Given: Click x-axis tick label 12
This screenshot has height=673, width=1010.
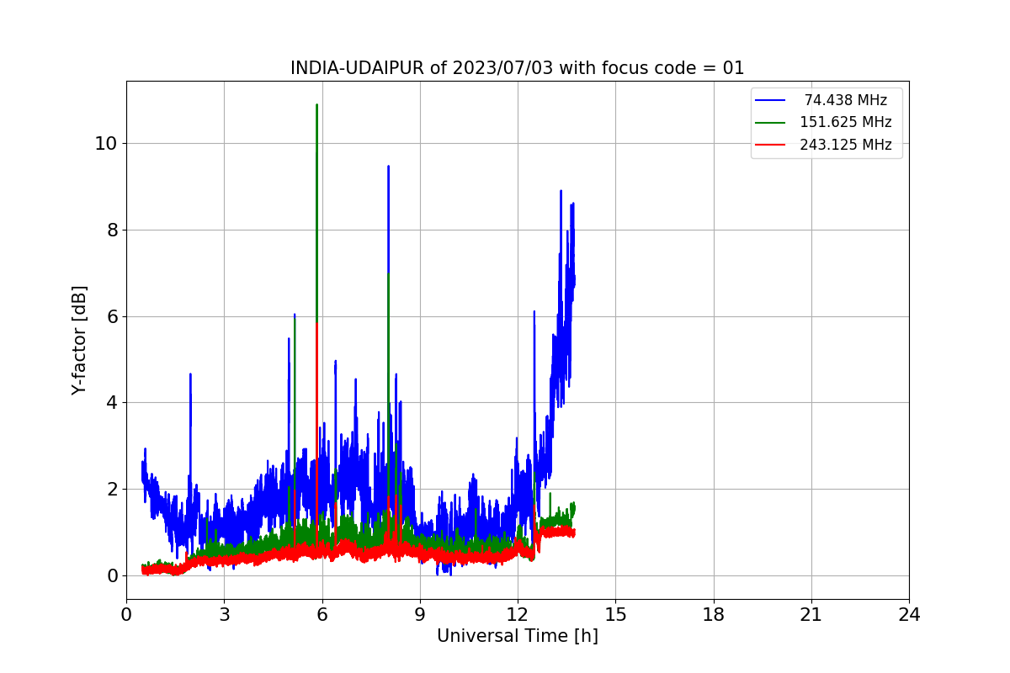Looking at the screenshot, I should point(518,615).
